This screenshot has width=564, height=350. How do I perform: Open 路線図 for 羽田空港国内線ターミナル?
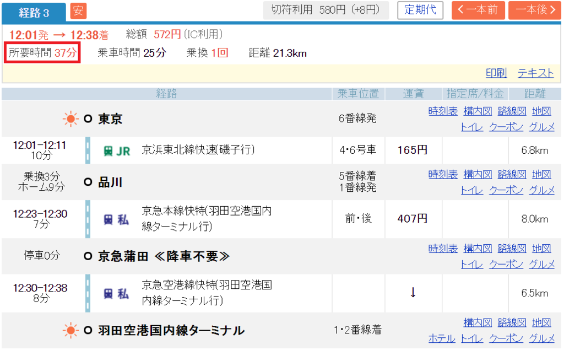coord(512,322)
